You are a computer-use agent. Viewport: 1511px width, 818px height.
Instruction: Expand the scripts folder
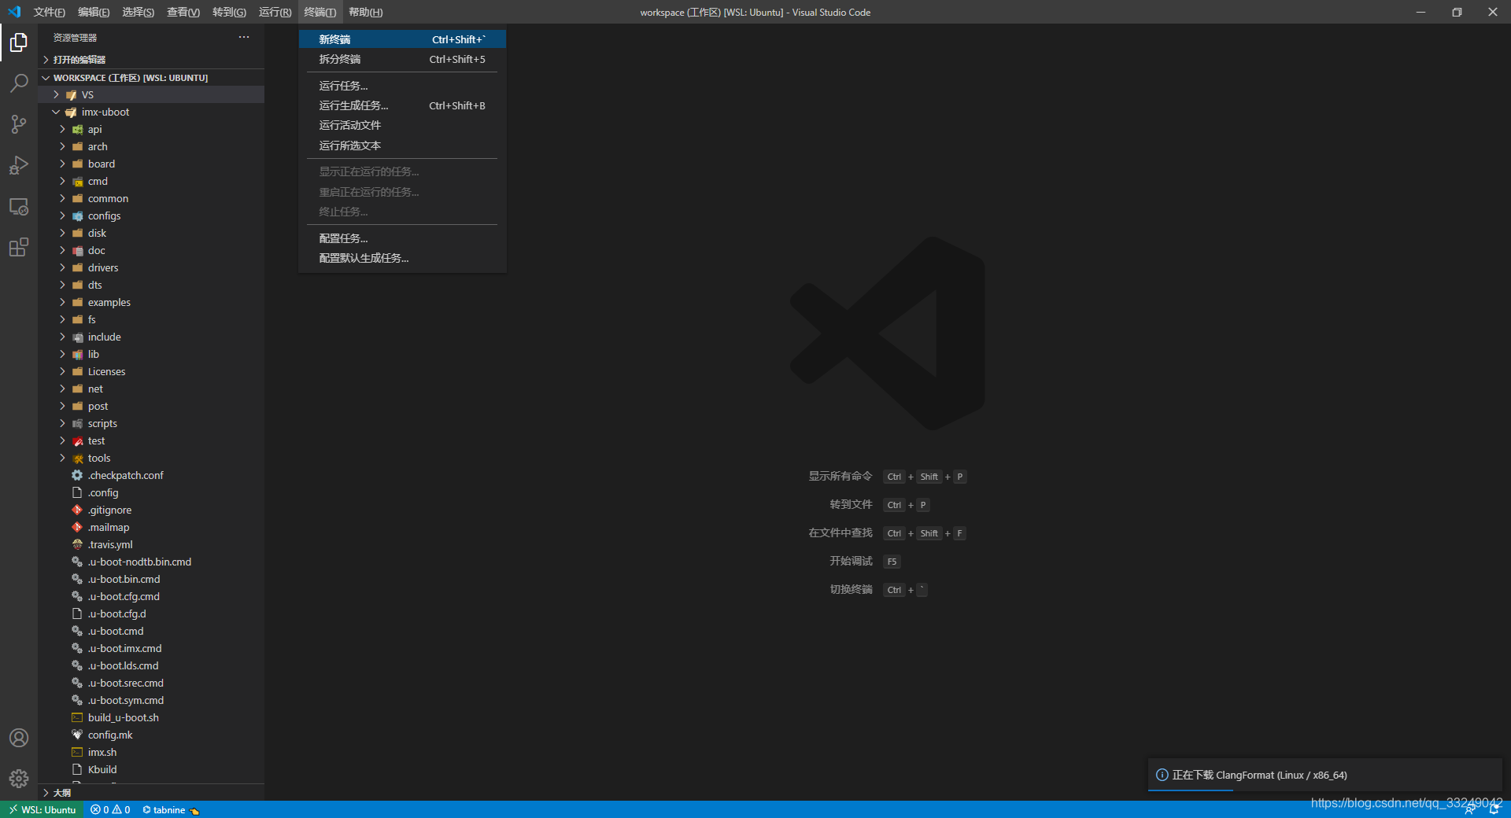tap(151, 423)
